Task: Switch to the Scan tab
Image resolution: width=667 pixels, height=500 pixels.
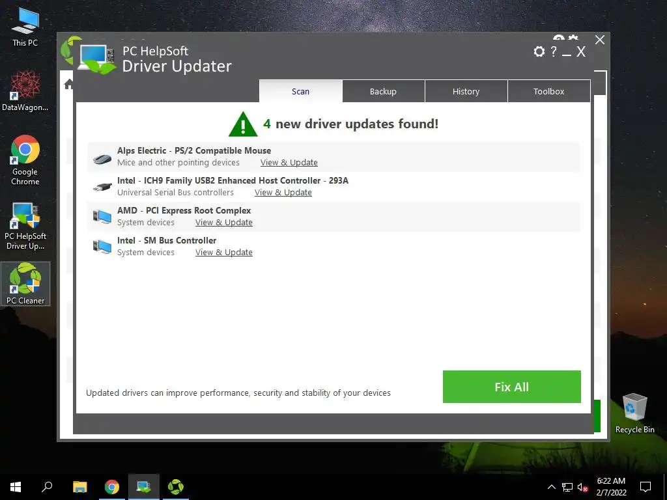Action: click(x=300, y=91)
